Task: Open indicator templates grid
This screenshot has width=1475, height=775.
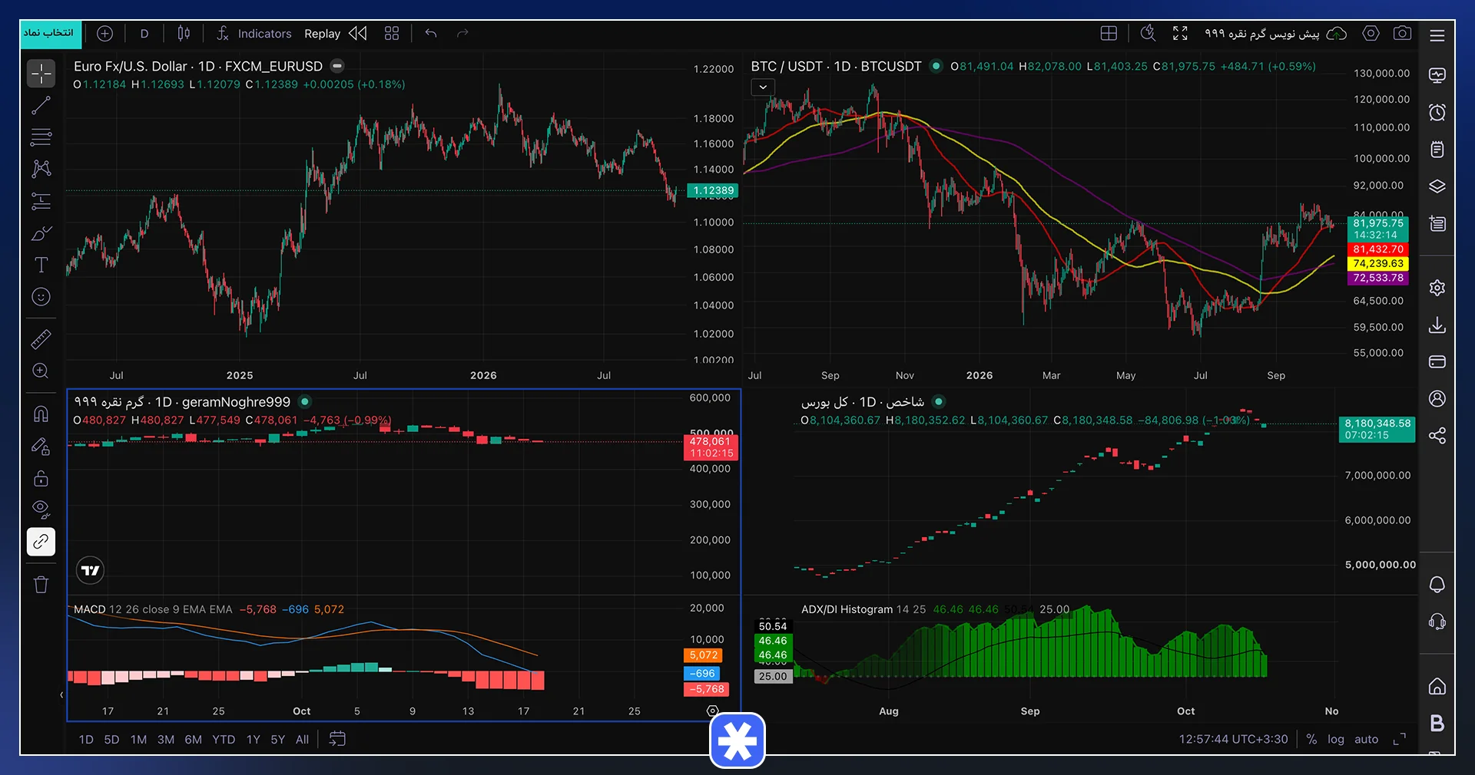Action: [x=392, y=34]
